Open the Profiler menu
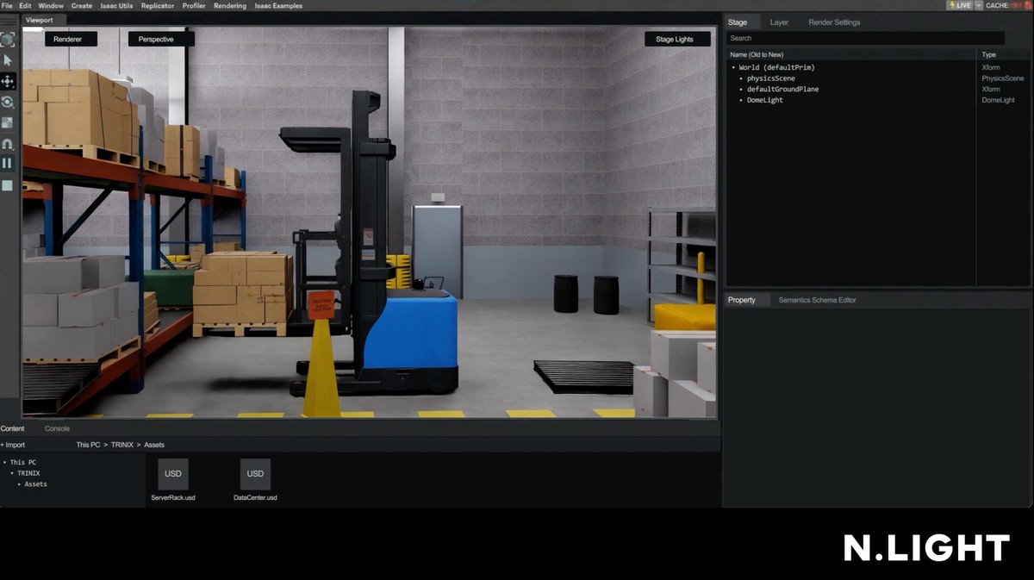1034x580 pixels. point(194,6)
